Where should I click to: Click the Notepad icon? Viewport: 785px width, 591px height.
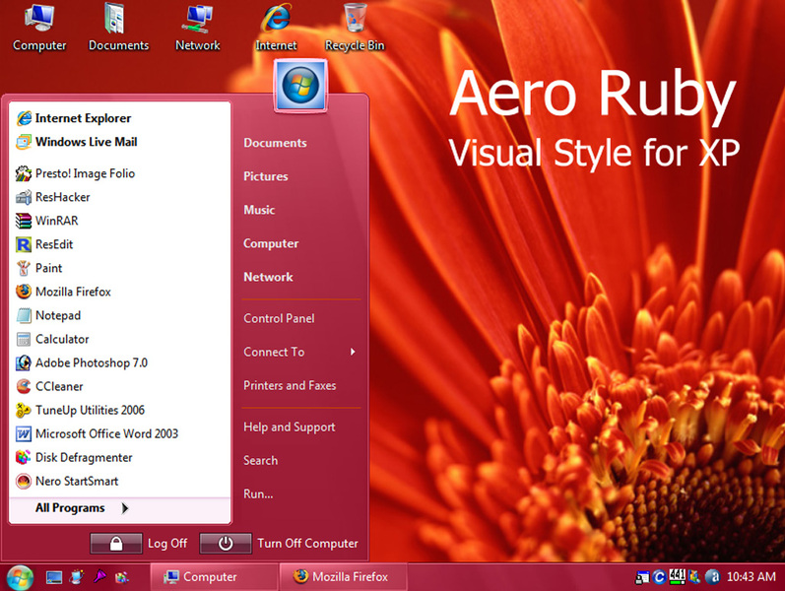click(23, 315)
